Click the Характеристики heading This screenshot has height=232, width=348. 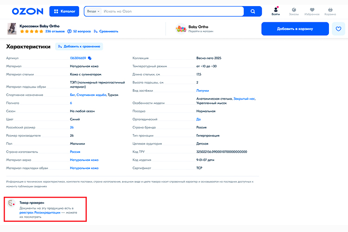pyautogui.click(x=28, y=46)
